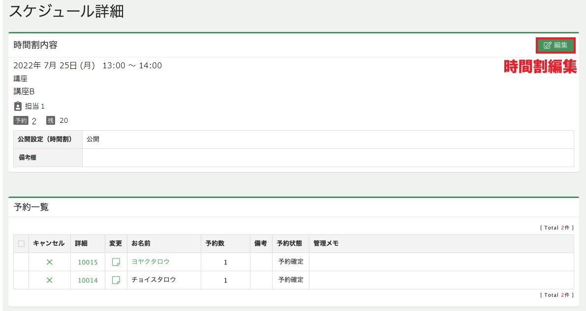The width and height of the screenshot is (586, 311).
Task: Open reservation detail 10015 link
Action: pos(88,262)
